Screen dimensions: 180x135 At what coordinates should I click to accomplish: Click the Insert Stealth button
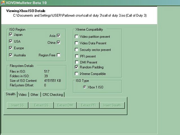pos(112,105)
